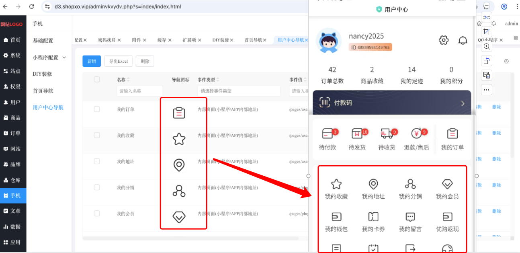Click the notification bell beside nancy2025
520x253 pixels.
pos(463,40)
